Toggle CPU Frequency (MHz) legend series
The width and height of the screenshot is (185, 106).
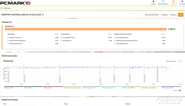click(171, 87)
